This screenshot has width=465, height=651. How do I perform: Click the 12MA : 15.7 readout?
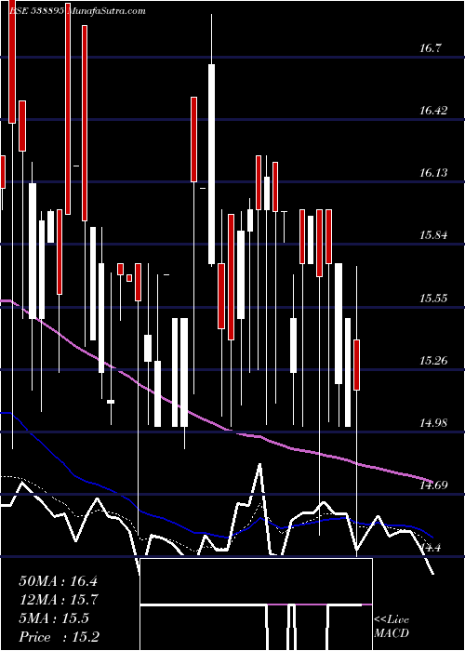[x=58, y=600]
